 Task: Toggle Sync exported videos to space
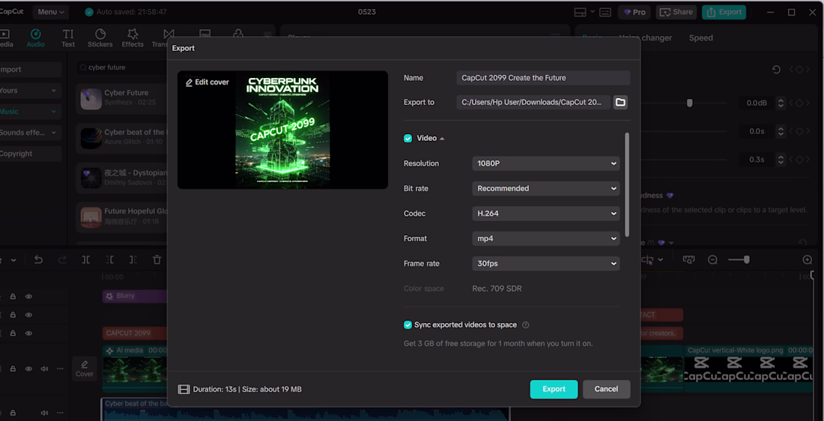pos(408,325)
